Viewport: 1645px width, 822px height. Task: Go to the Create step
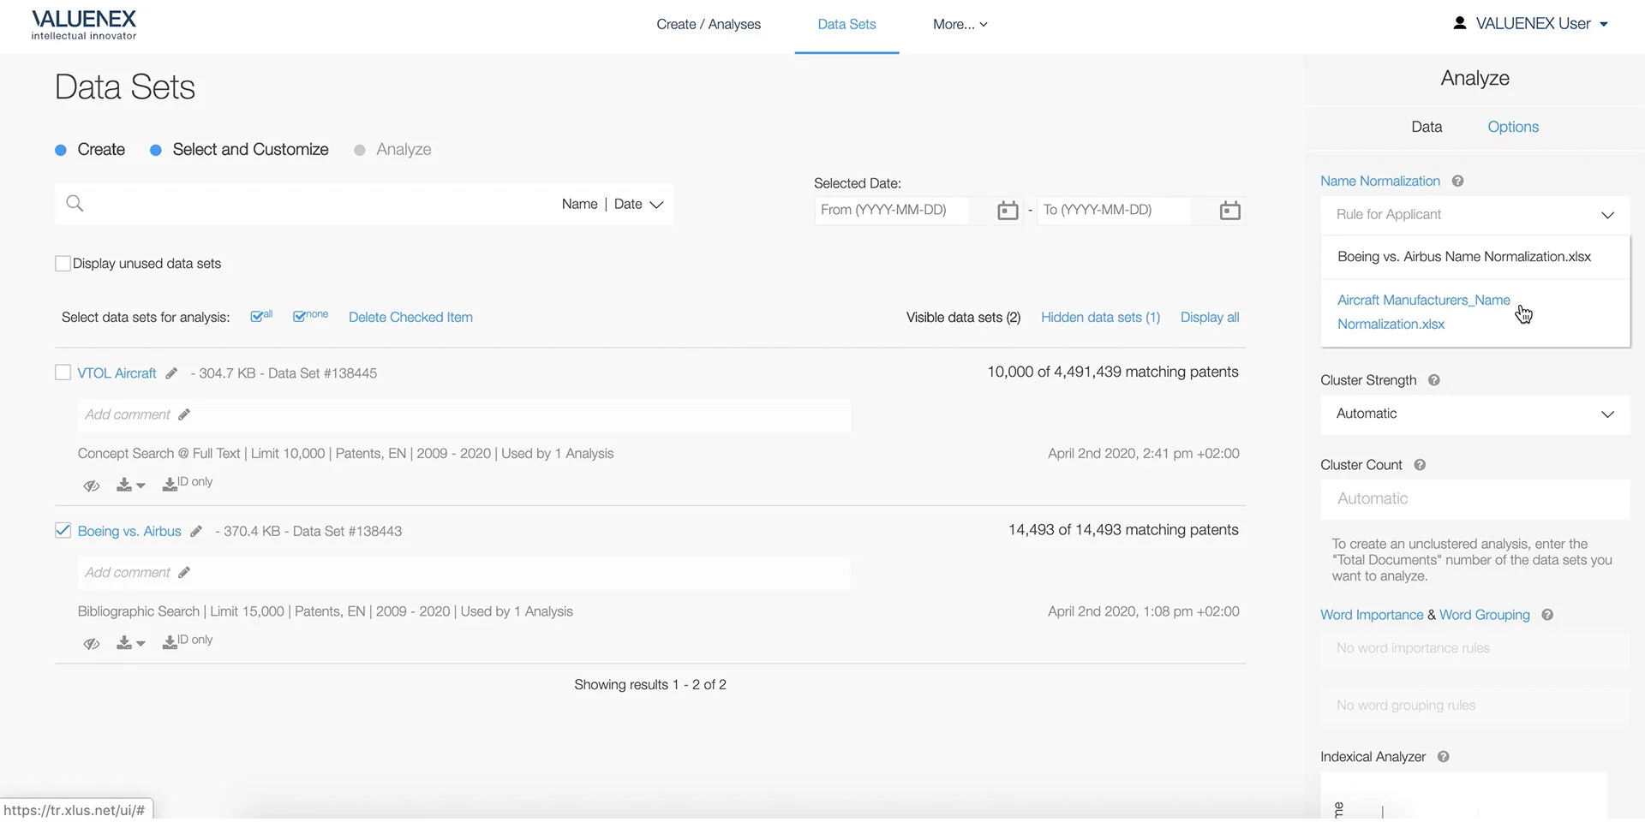pos(101,150)
